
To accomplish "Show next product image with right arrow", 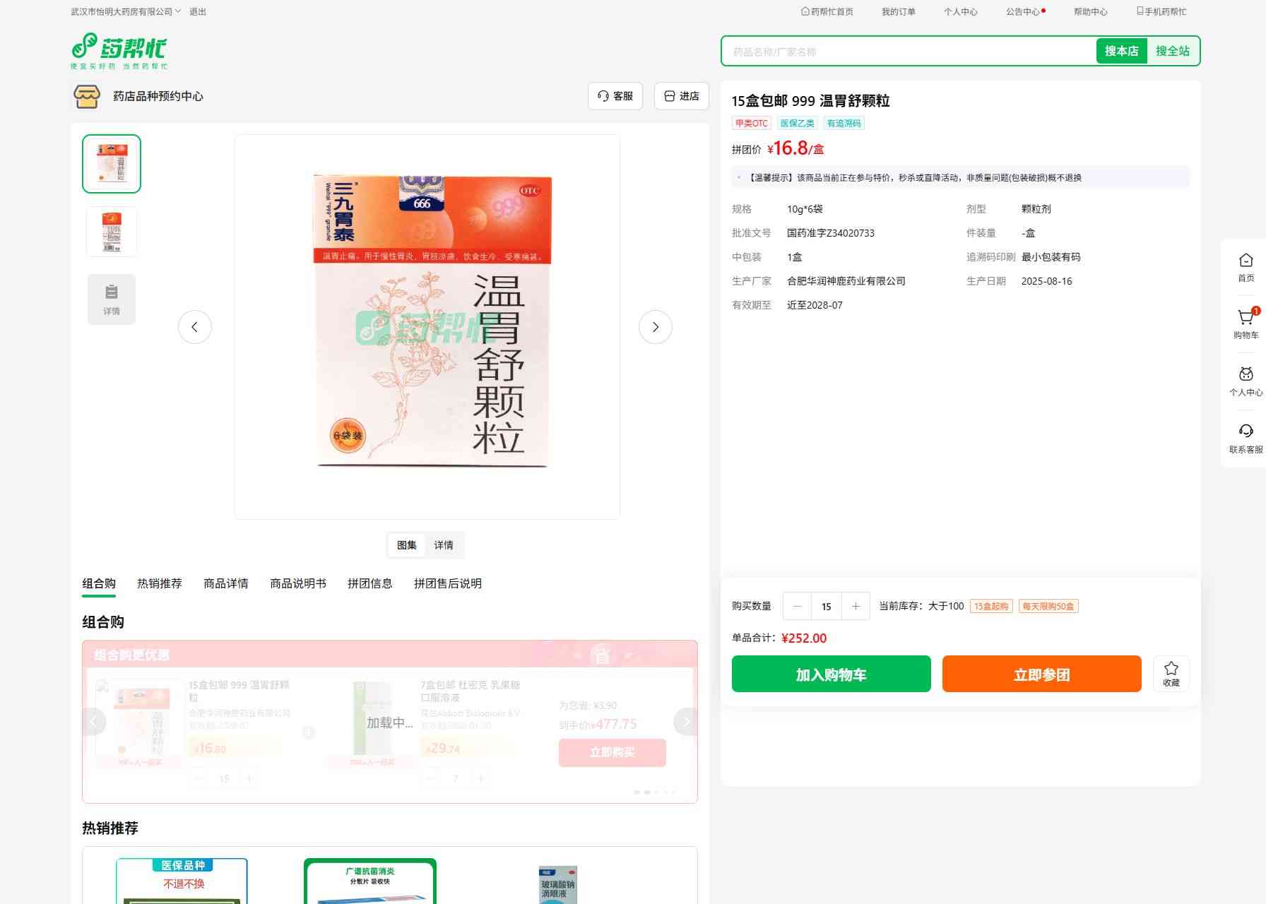I will tap(655, 327).
